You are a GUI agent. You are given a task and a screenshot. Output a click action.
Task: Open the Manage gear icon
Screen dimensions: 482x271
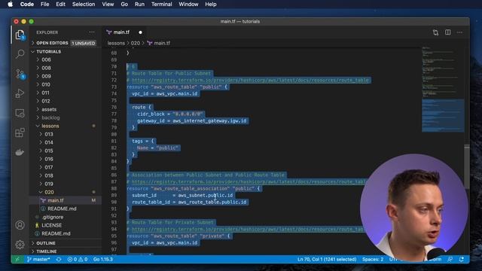click(20, 245)
